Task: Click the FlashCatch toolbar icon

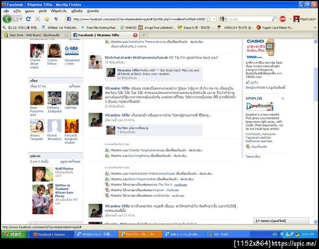Action: (305, 19)
